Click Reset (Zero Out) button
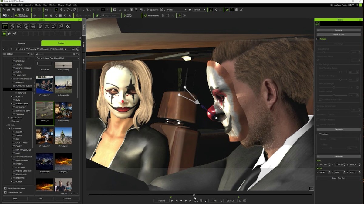The height and width of the screenshot is (204, 364). pyautogui.click(x=339, y=178)
